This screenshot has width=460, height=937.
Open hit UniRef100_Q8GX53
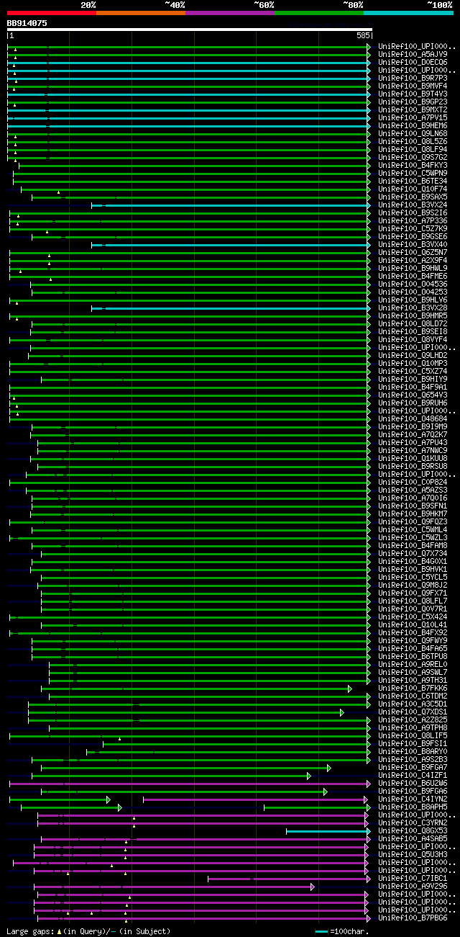(x=413, y=830)
